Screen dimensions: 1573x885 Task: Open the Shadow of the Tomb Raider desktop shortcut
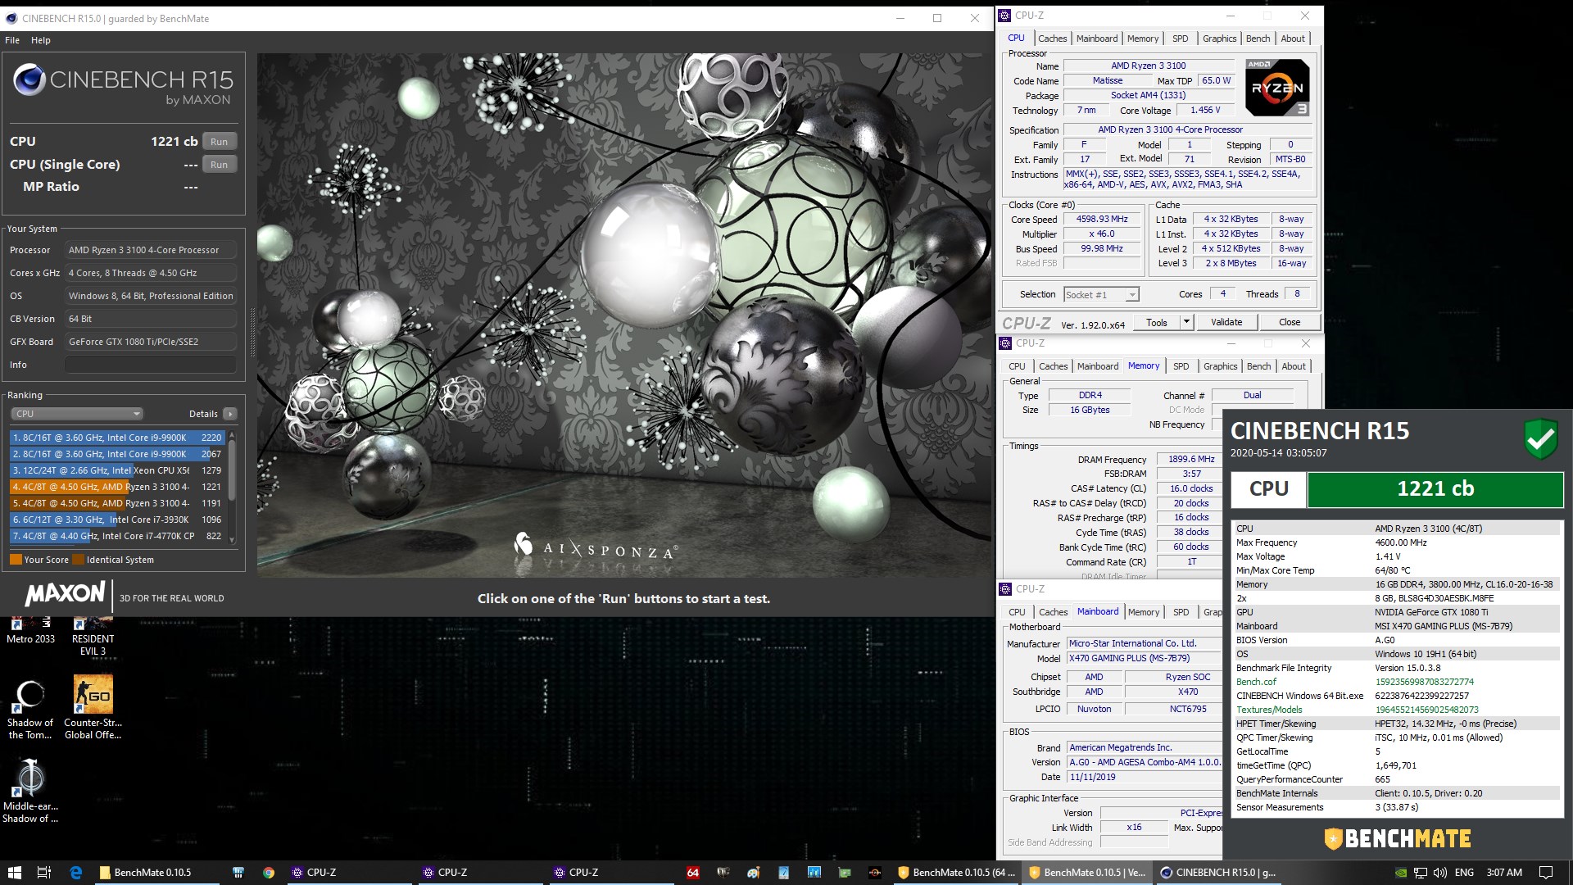coord(30,709)
